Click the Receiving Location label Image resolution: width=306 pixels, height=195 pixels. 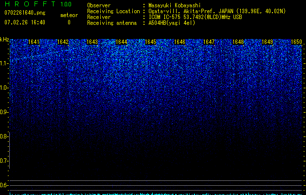113,11
